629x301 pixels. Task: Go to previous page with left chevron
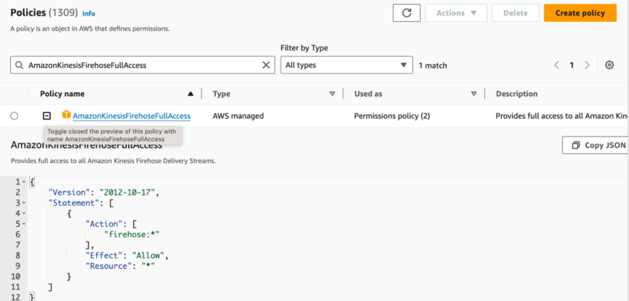pos(557,65)
